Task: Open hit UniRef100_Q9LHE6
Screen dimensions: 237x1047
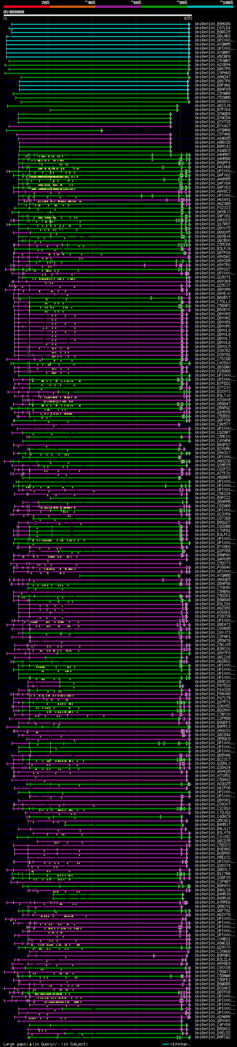Action: pos(212,36)
